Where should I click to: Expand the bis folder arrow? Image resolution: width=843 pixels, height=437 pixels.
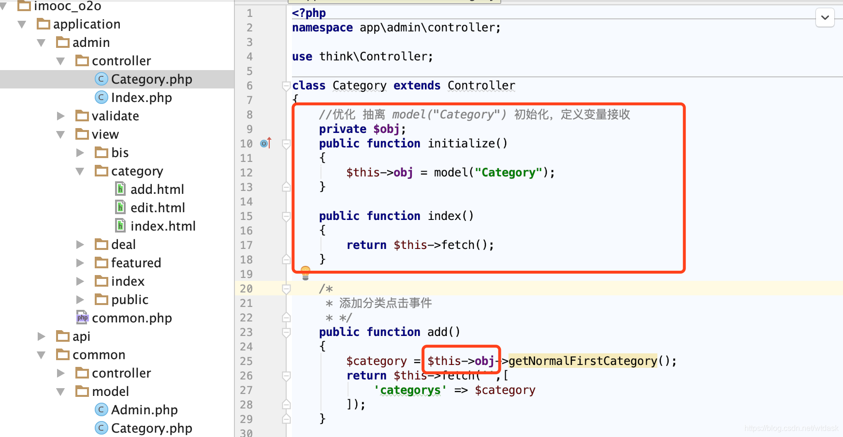pyautogui.click(x=80, y=153)
